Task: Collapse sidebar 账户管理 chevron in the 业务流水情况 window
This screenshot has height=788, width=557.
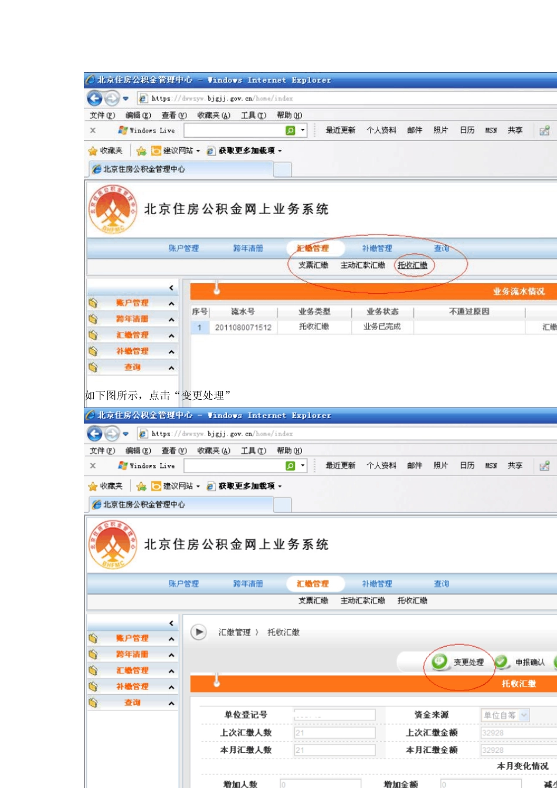Action: (171, 304)
